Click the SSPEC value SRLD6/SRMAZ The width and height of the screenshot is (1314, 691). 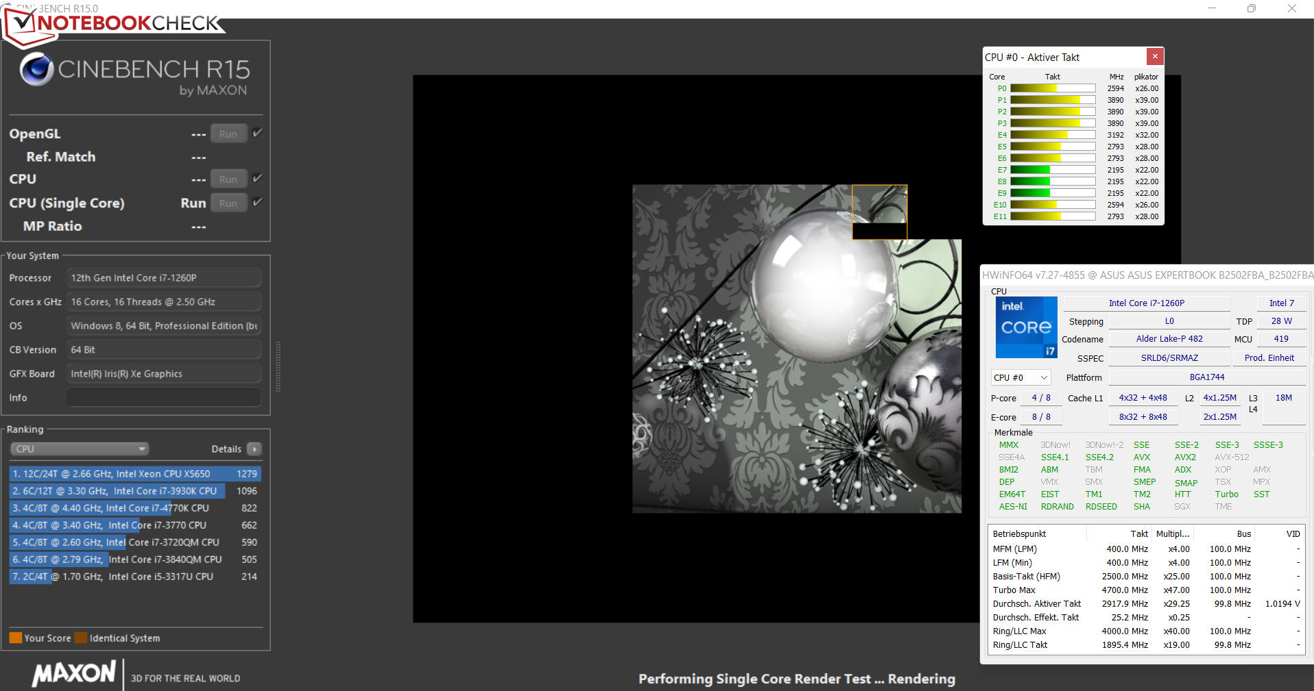click(x=1169, y=358)
